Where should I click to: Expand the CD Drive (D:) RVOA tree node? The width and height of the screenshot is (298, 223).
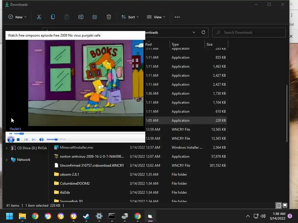[7, 148]
